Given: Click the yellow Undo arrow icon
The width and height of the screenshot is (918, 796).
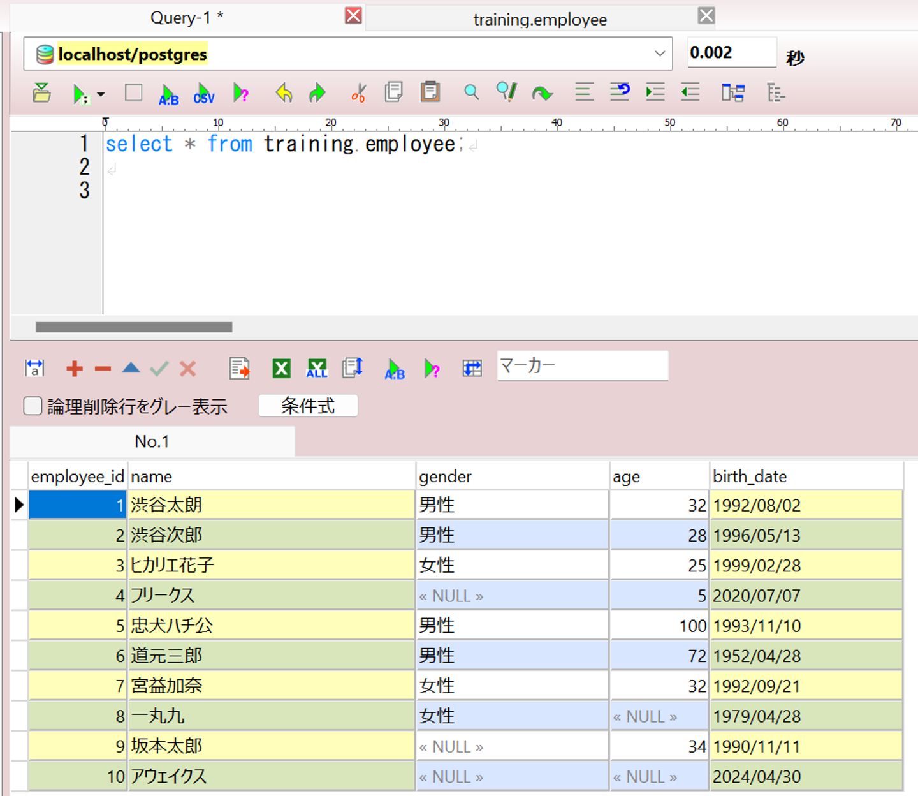Looking at the screenshot, I should pos(284,93).
